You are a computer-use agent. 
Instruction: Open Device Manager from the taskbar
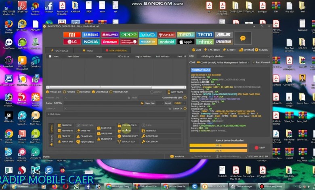(x=242, y=187)
